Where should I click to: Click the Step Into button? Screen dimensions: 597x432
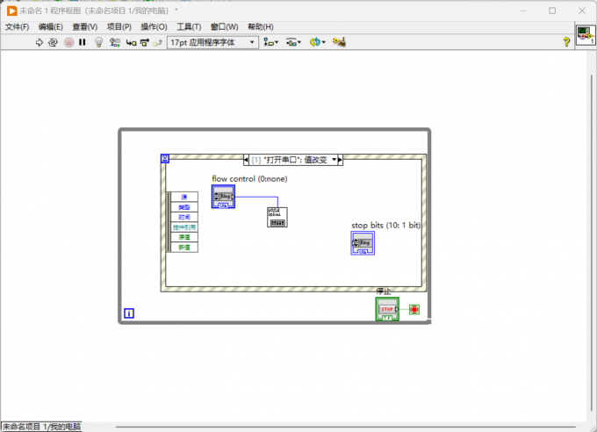pyautogui.click(x=131, y=43)
